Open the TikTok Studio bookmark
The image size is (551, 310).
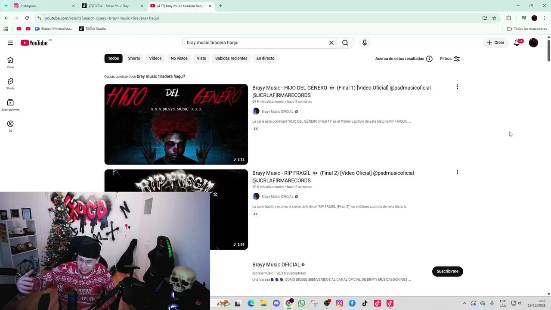coord(93,29)
